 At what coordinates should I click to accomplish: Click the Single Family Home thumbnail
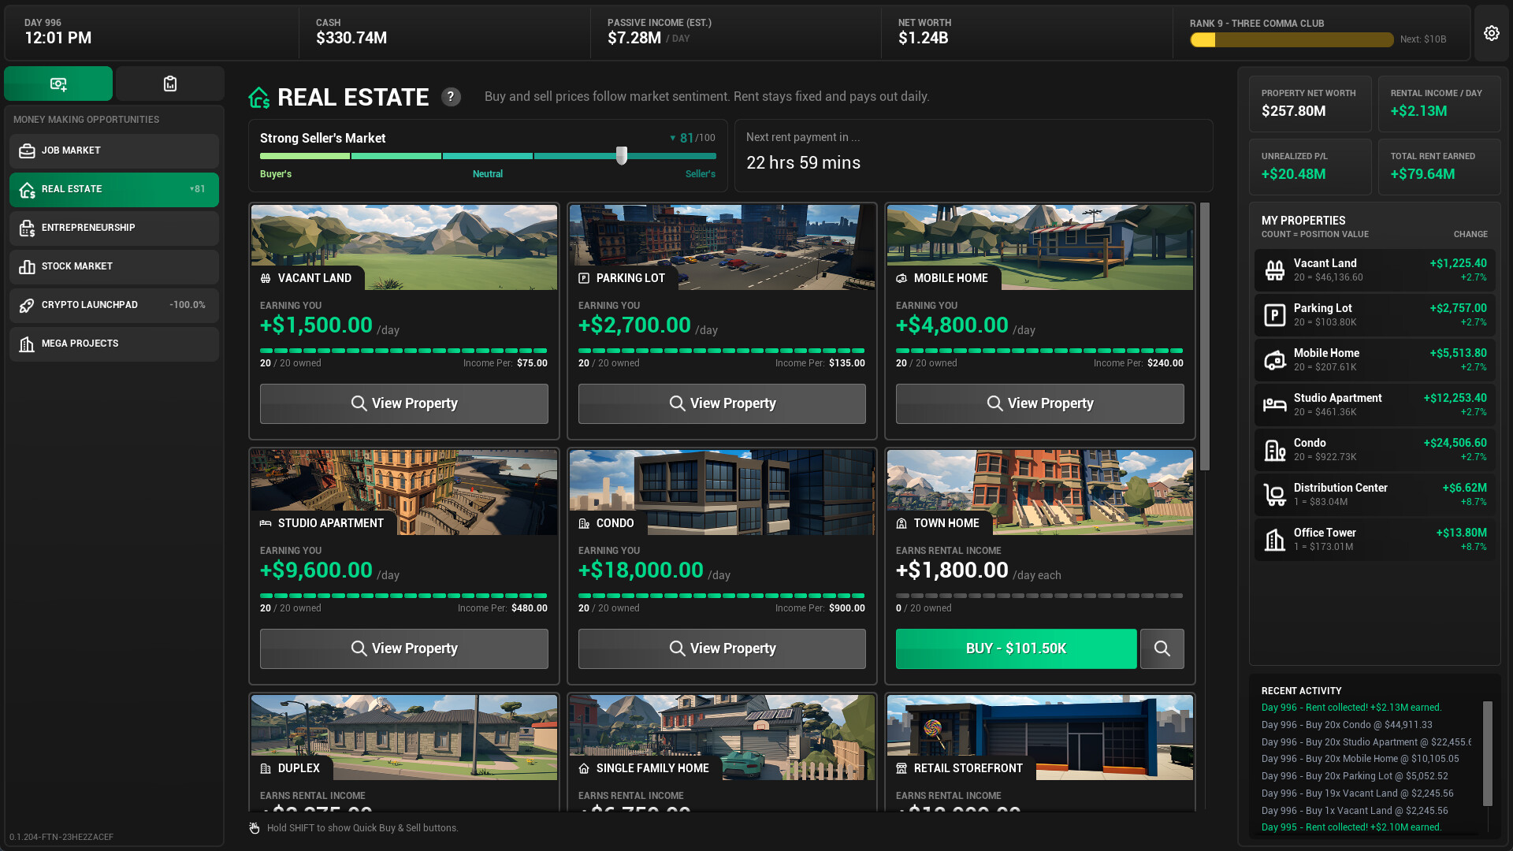point(722,738)
